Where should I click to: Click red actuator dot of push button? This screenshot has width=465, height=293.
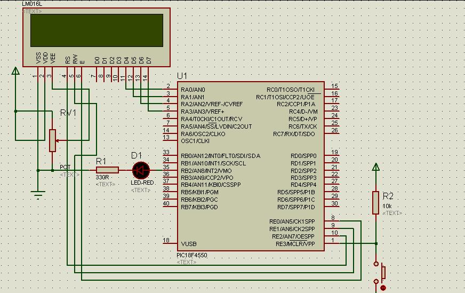383,288
